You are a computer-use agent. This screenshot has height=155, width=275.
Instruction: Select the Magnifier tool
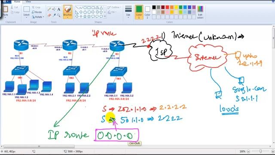[x=59, y=15]
